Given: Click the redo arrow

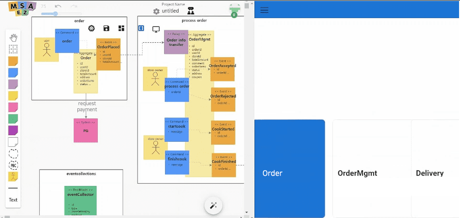Looking at the screenshot, I should [74, 7].
